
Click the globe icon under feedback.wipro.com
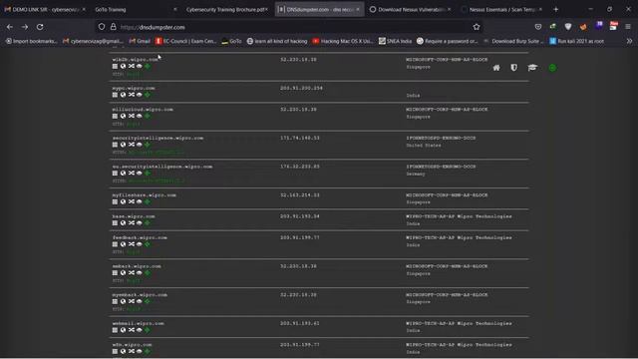click(x=123, y=244)
